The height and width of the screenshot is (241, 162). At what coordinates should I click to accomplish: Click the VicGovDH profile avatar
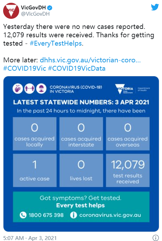click(x=11, y=11)
